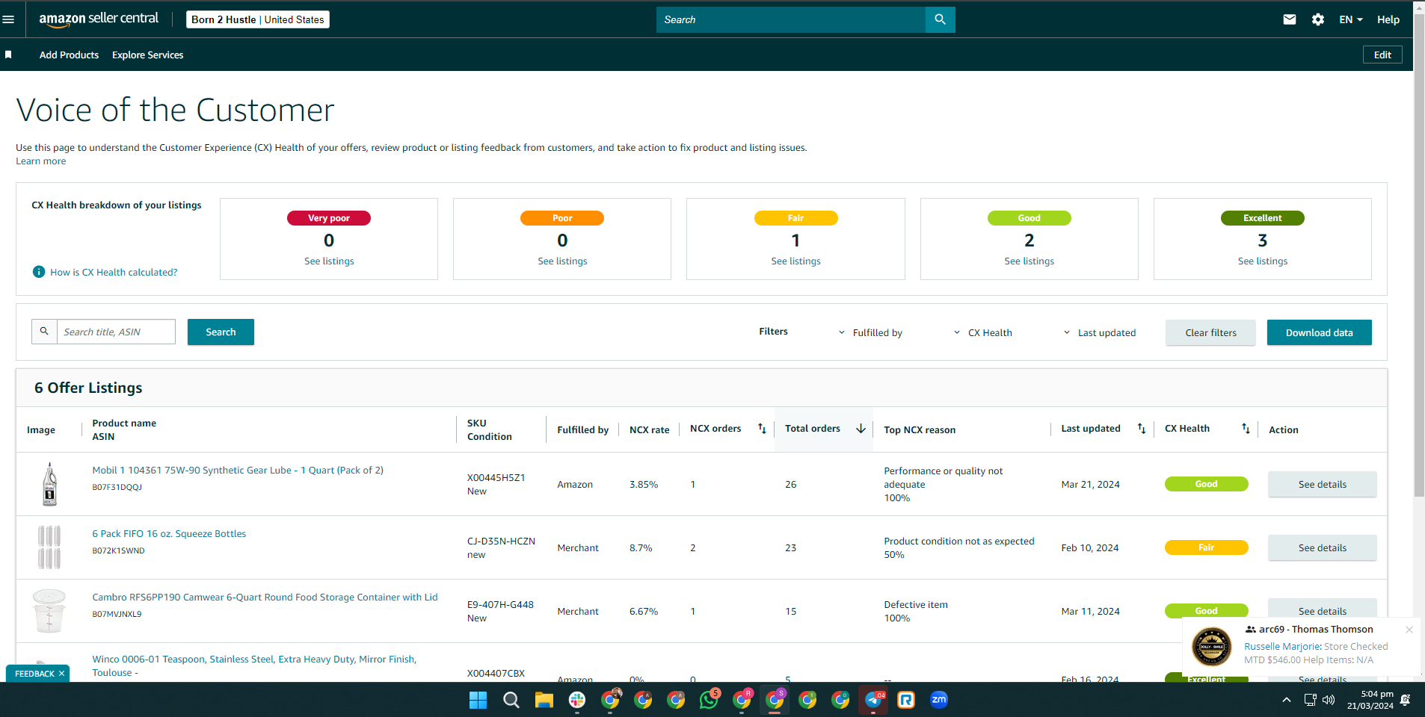
Task: Open the FEEDBACK tab
Action: click(x=34, y=674)
